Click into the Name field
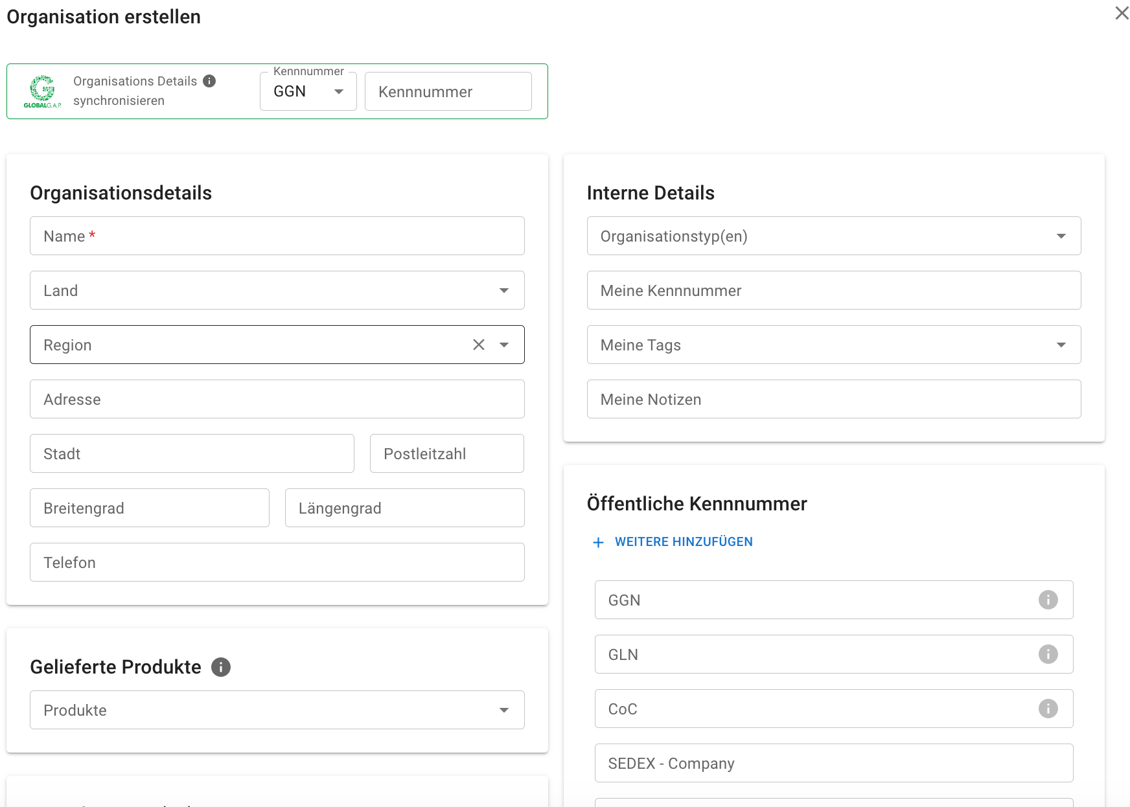Screen dimensions: 1130x807 pos(277,236)
